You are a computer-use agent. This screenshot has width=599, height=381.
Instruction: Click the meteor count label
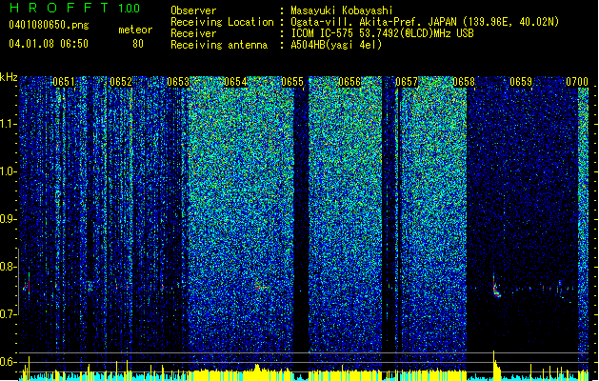coord(135,30)
